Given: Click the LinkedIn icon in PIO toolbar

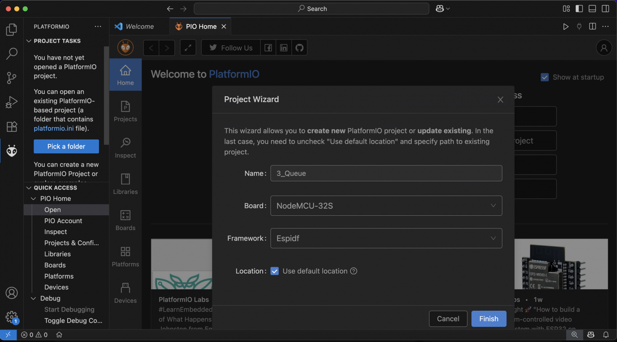Looking at the screenshot, I should [x=284, y=48].
